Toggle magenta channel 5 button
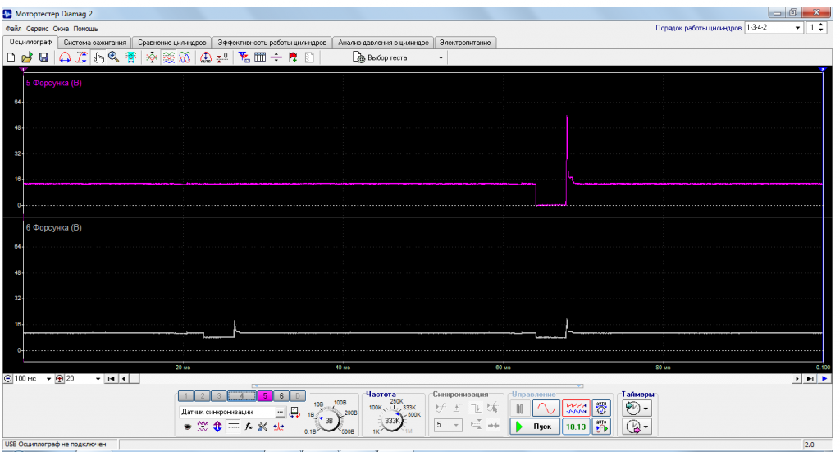 pos(265,396)
